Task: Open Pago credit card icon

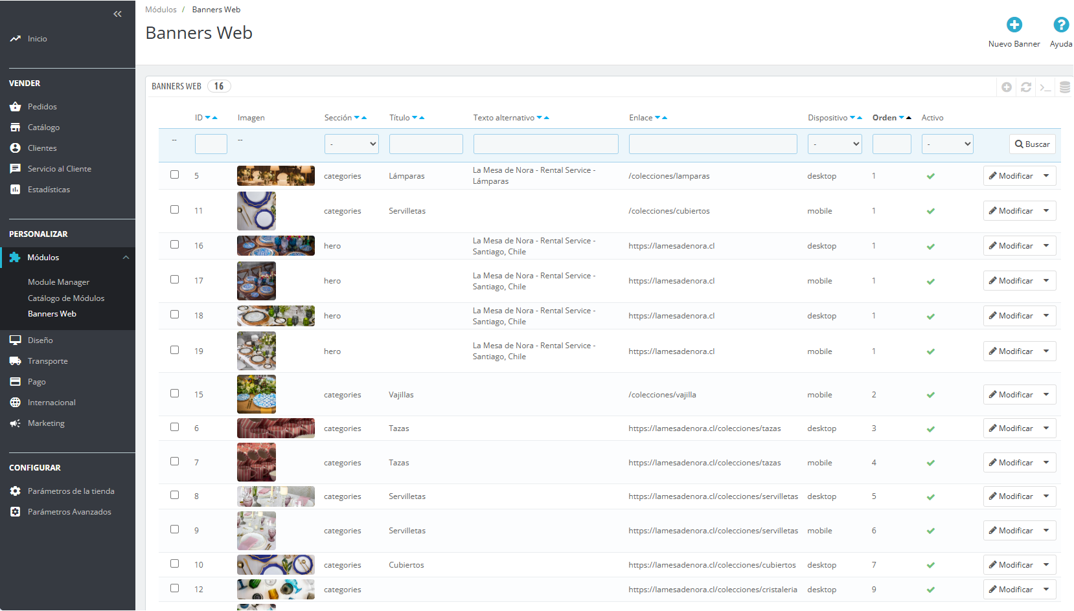Action: [16, 382]
